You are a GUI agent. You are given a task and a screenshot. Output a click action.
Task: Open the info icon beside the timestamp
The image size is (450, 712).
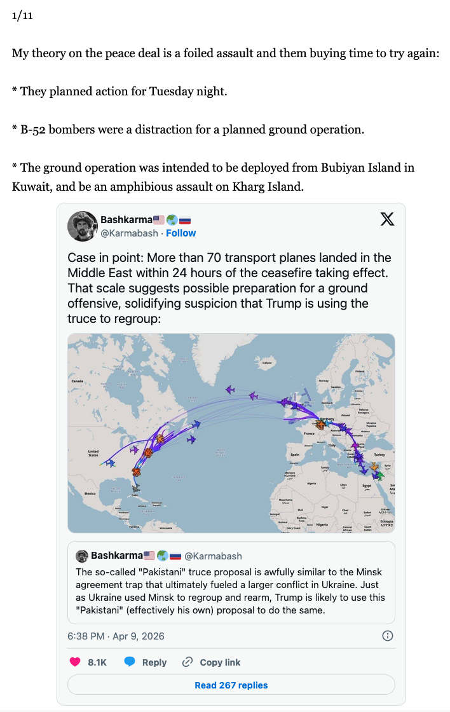(387, 636)
